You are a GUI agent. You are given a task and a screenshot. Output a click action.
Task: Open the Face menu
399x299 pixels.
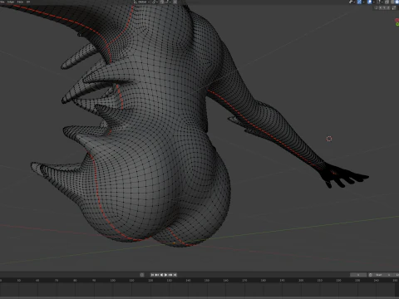20,2
